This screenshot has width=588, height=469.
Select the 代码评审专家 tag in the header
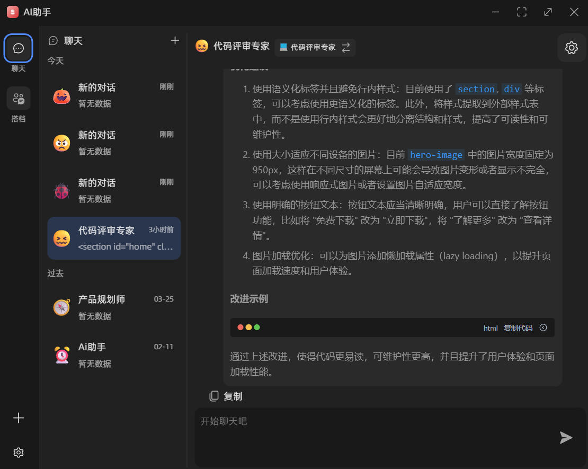pyautogui.click(x=315, y=47)
